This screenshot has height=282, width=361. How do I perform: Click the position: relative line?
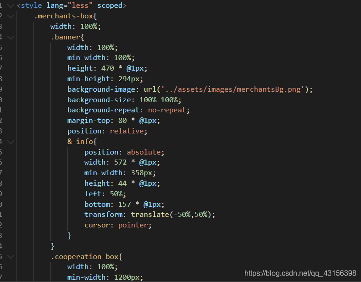107,131
